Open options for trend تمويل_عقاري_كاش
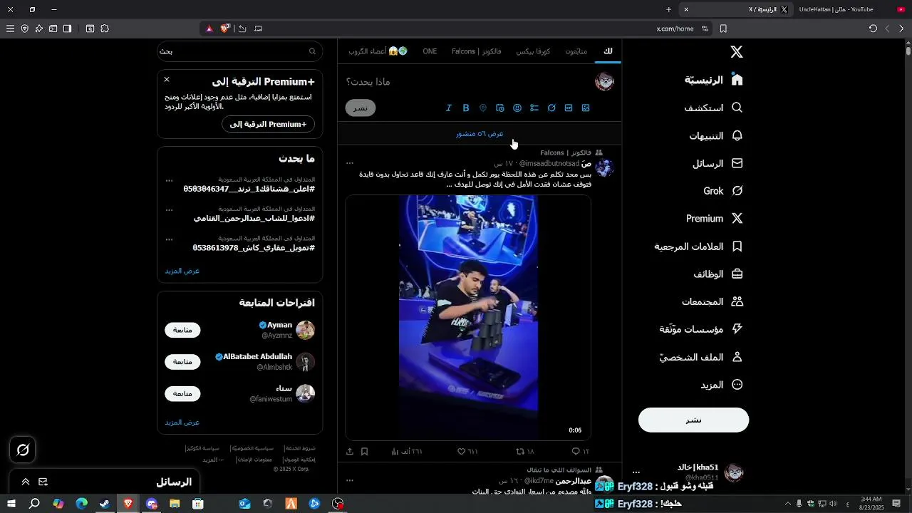The image size is (912, 513). pyautogui.click(x=169, y=239)
